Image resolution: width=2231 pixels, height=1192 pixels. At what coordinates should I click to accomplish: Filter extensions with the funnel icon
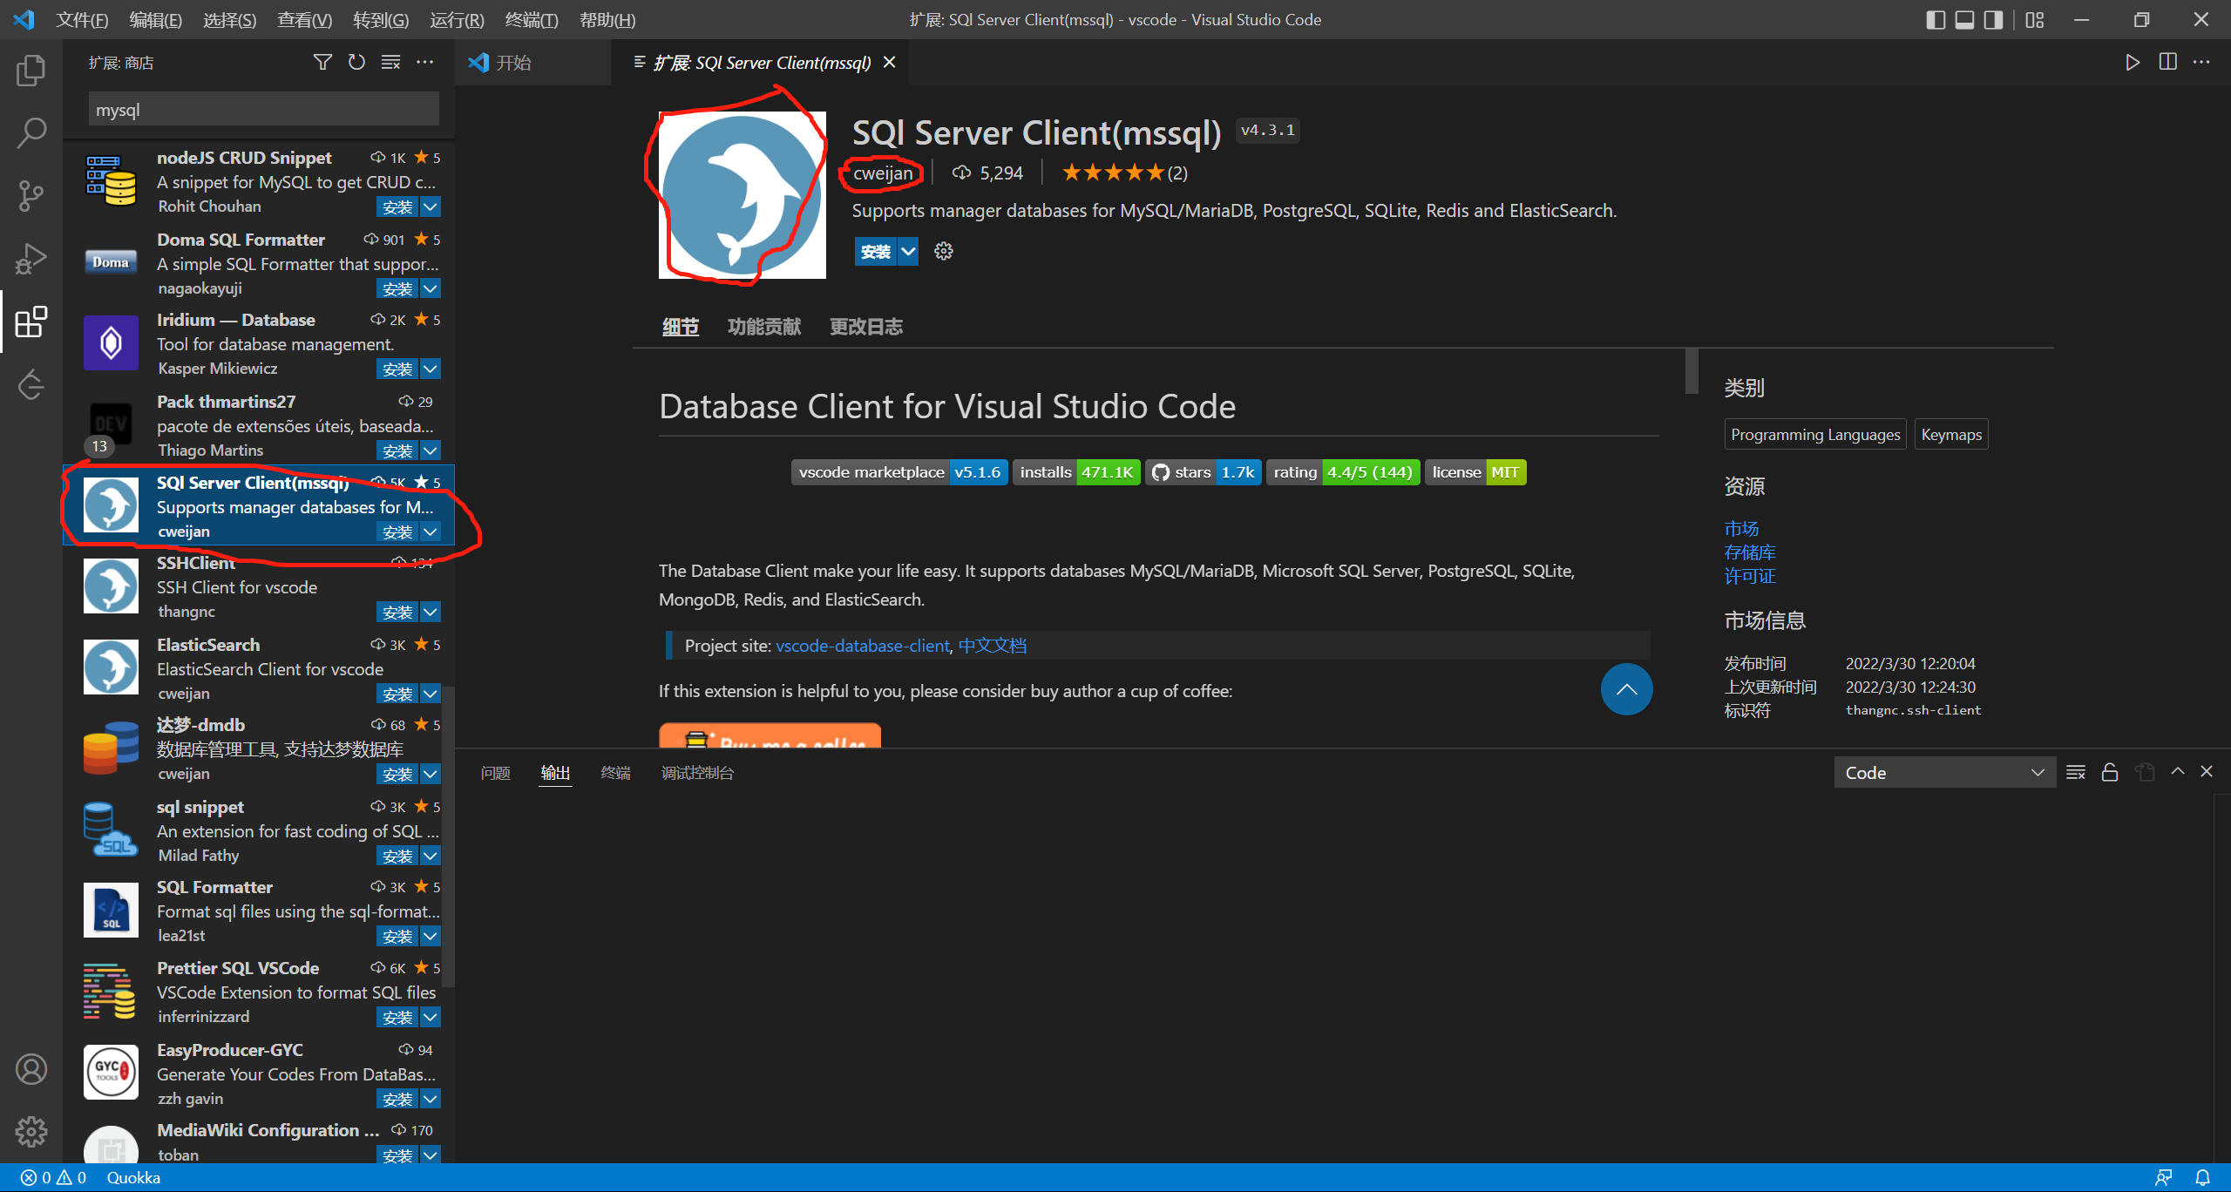[x=322, y=62]
